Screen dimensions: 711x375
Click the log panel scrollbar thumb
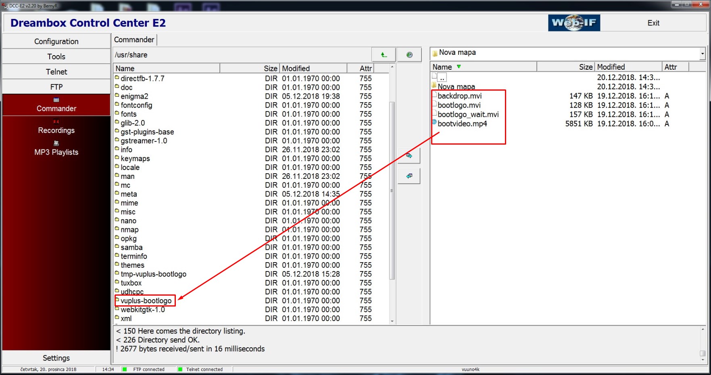pyautogui.click(x=703, y=354)
